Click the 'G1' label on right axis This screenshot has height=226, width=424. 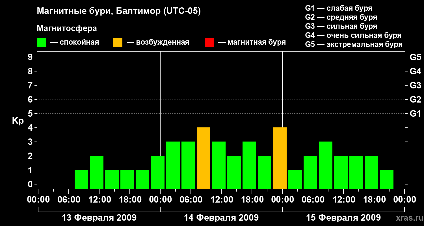416,114
